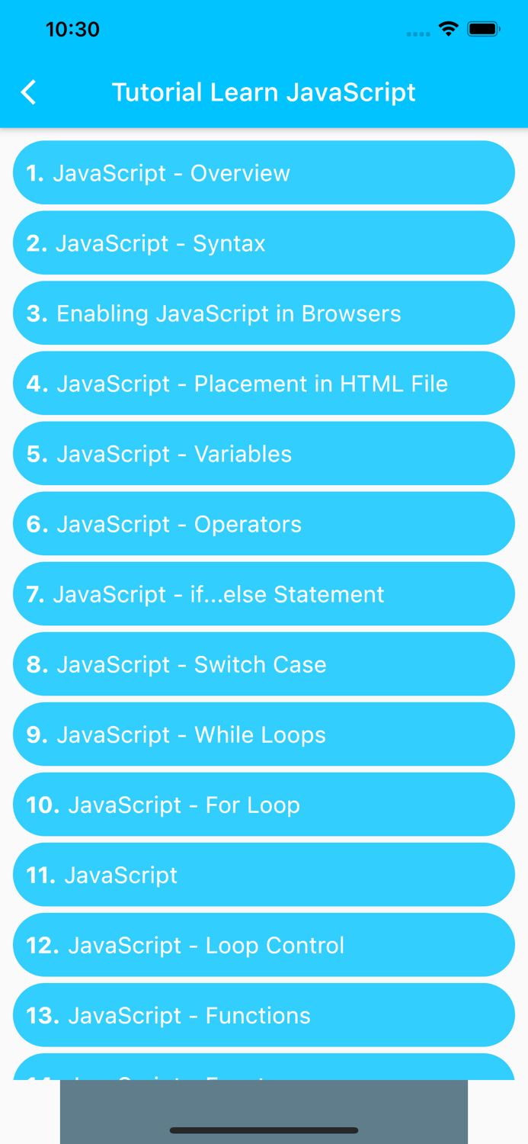528x1144 pixels.
Task: Tap the home indicator bar at bottom
Action: coord(264,1131)
